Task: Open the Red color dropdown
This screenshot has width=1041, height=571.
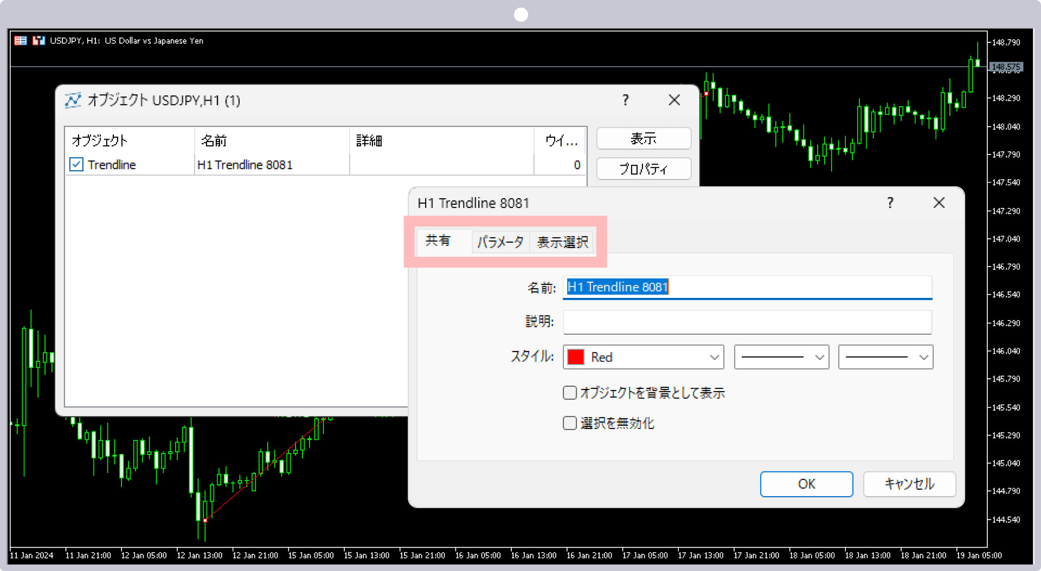Action: point(643,357)
